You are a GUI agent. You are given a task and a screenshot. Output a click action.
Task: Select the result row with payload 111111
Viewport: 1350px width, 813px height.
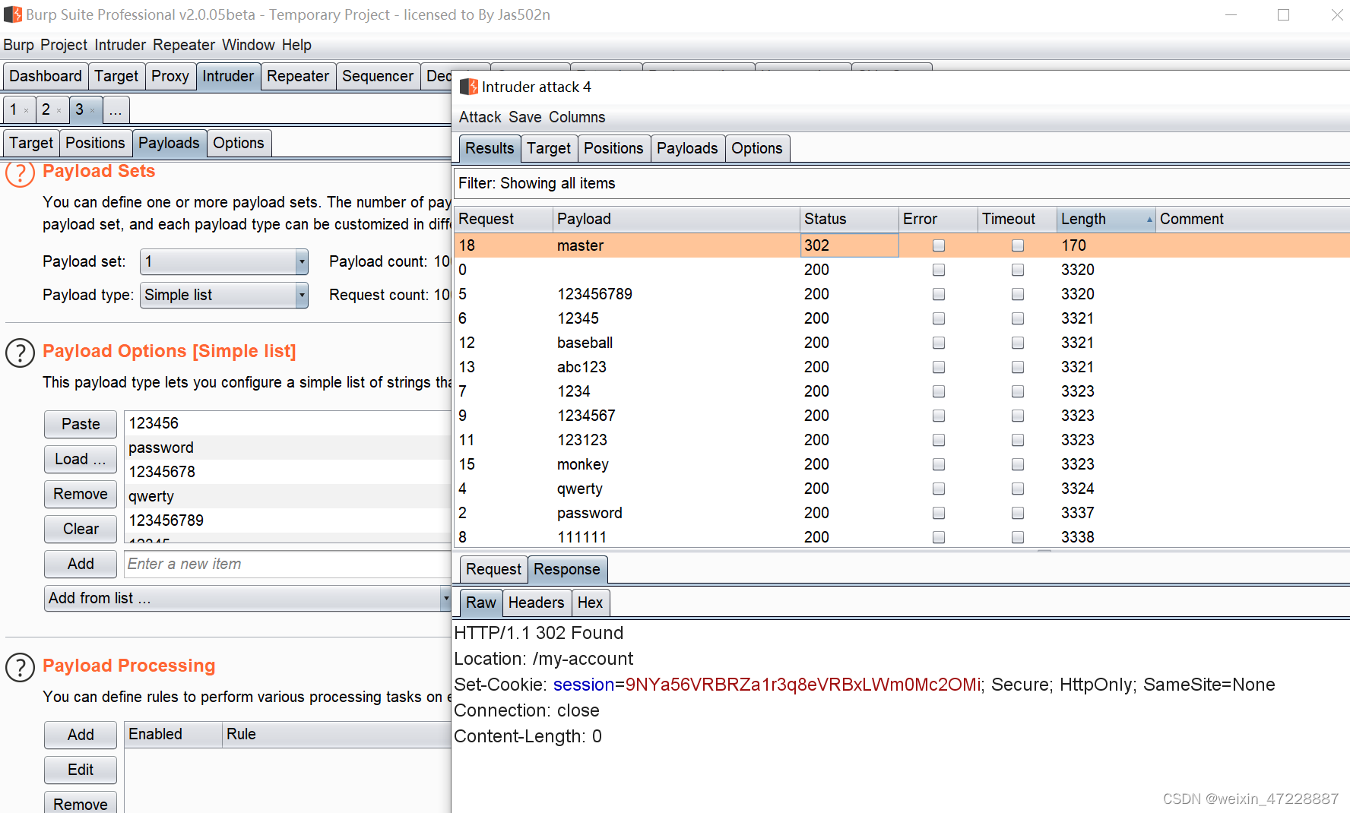tap(902, 537)
